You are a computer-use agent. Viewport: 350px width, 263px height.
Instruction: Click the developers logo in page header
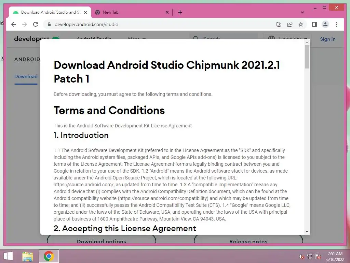tap(37, 39)
